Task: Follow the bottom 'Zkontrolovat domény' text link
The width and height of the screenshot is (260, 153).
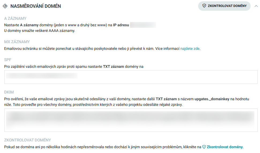Action: point(225,147)
